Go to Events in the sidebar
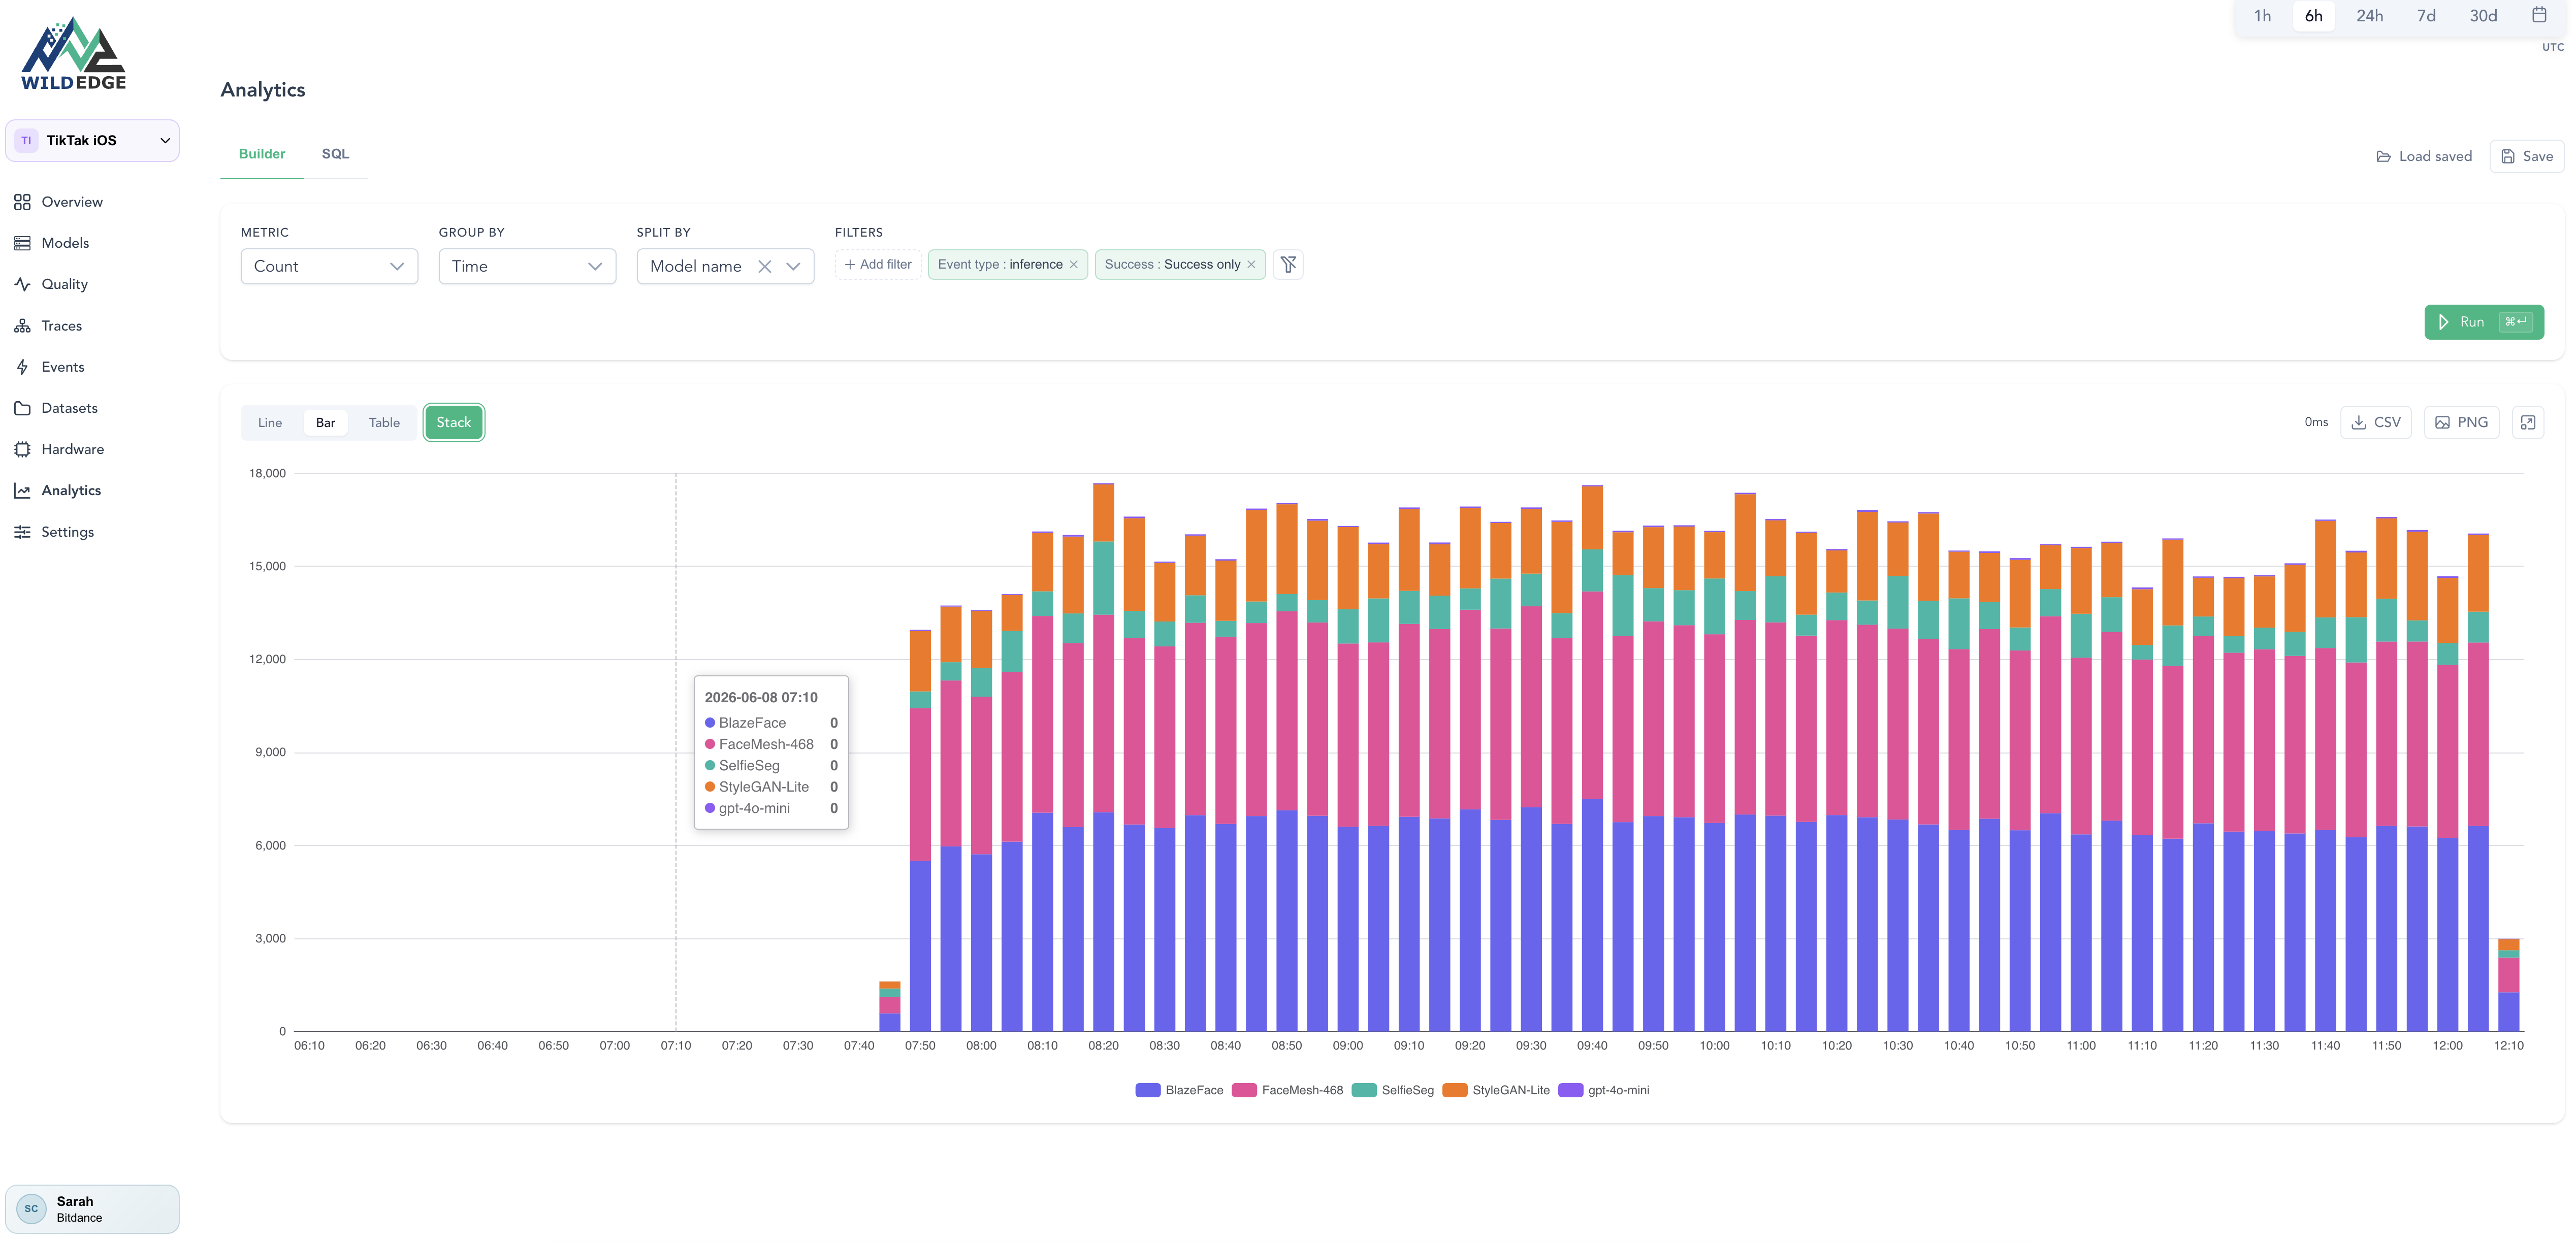Viewport: 2576px width, 1242px height. point(63,367)
